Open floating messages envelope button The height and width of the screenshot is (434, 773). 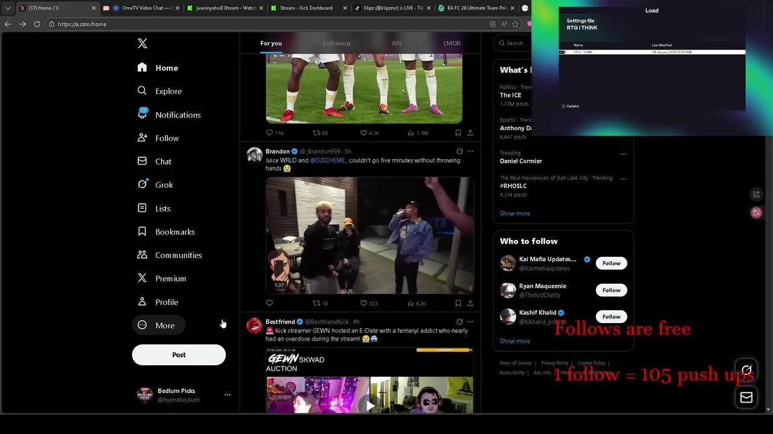746,397
